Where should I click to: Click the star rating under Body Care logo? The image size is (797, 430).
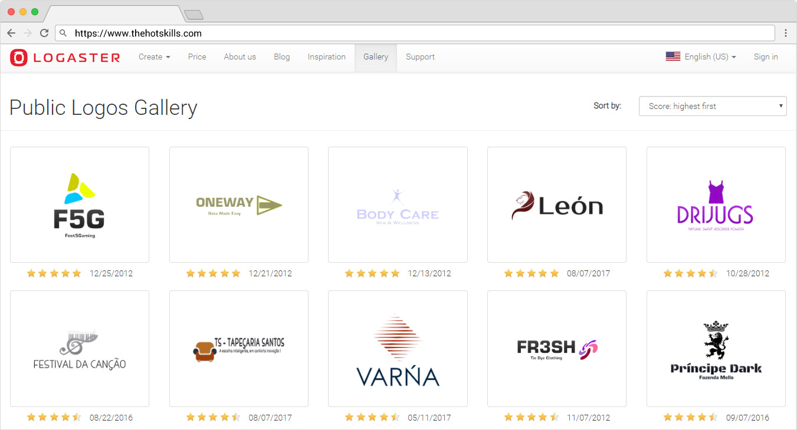pos(372,273)
